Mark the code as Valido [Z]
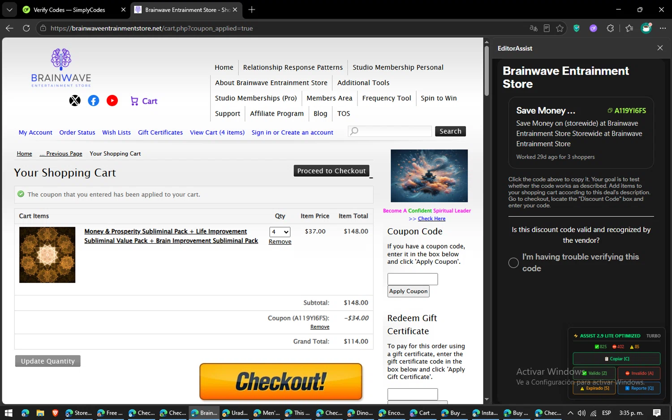The width and height of the screenshot is (672, 420). click(594, 373)
